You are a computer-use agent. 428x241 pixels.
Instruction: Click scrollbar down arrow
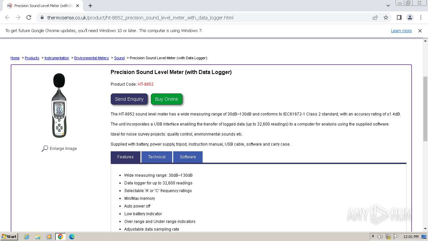425,229
